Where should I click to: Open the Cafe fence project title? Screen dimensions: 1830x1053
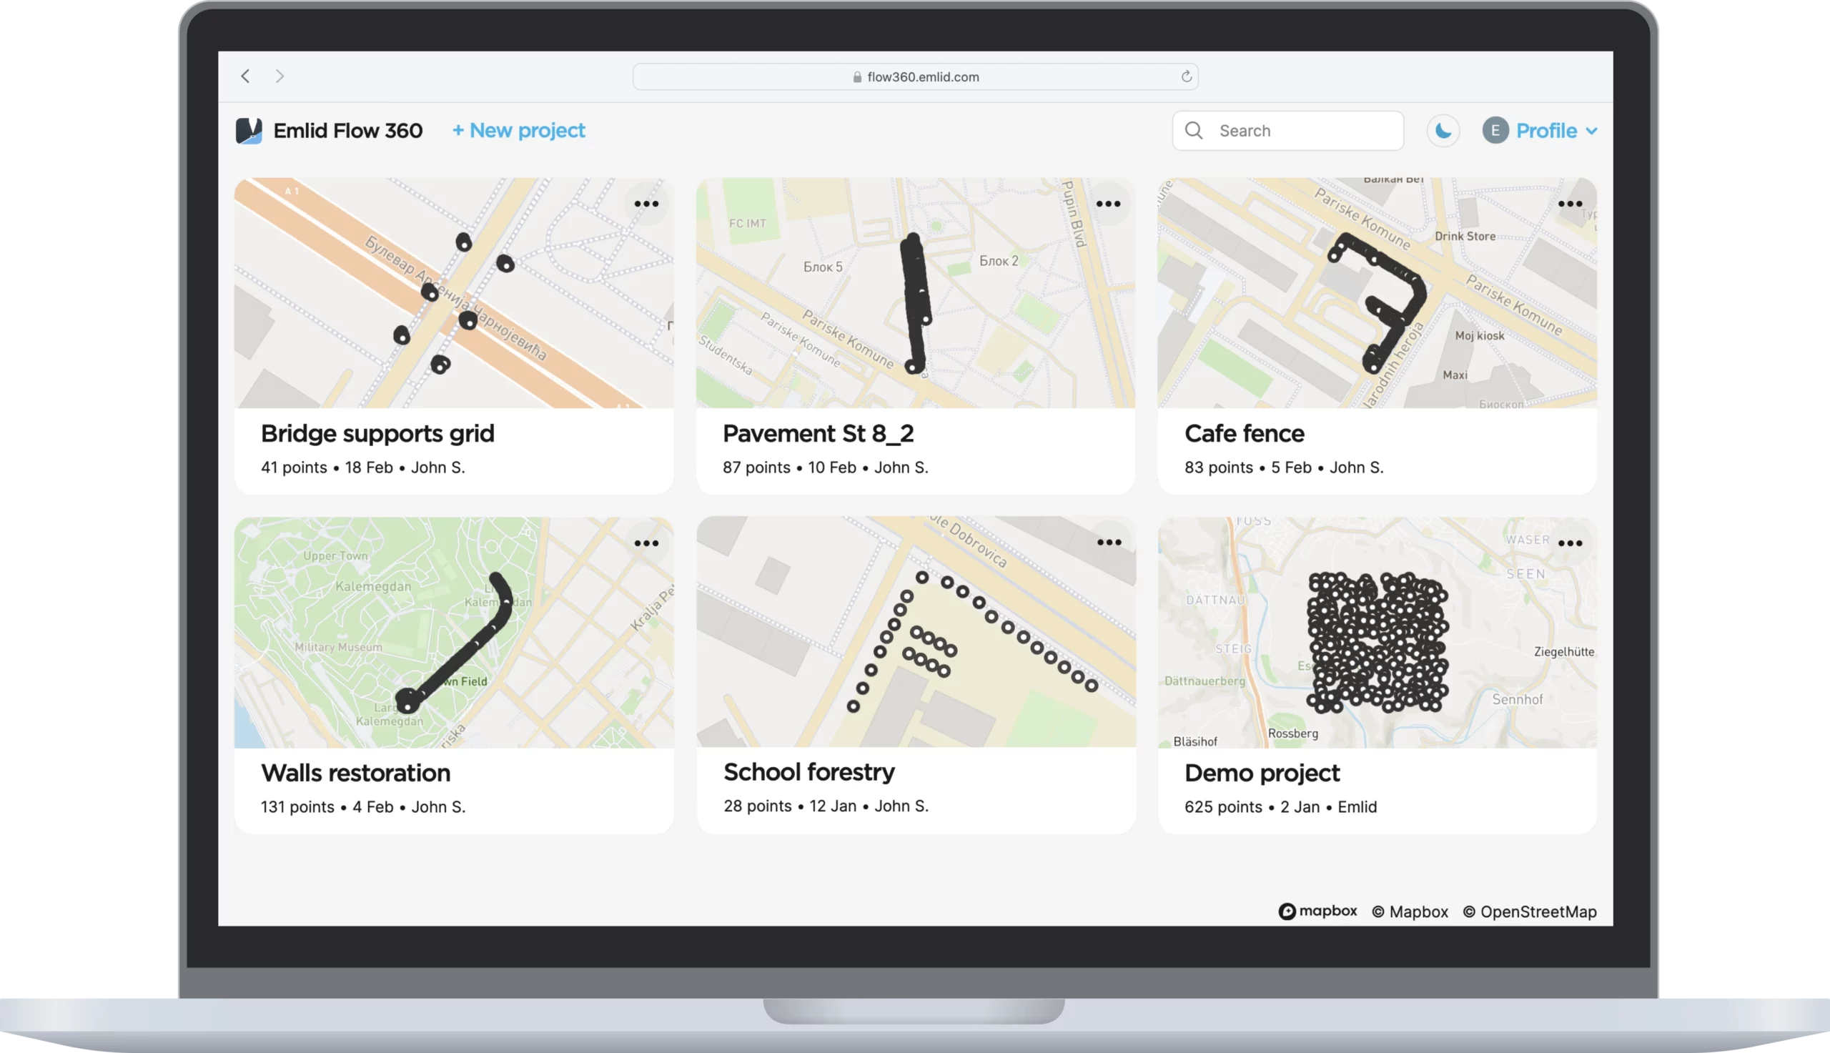[1244, 433]
